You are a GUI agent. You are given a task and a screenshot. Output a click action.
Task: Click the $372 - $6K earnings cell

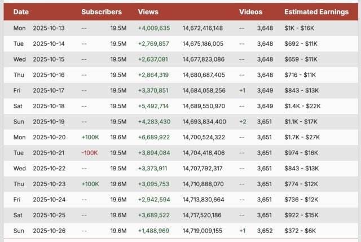click(301, 231)
